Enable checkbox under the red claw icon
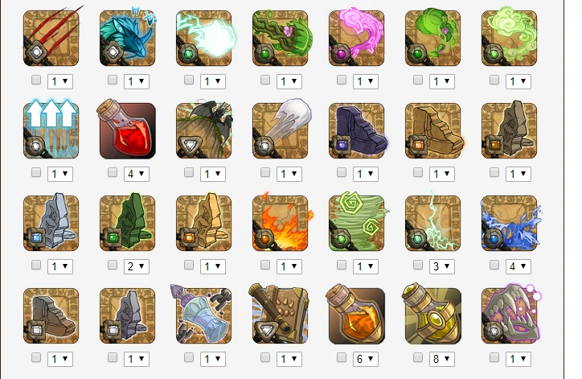The width and height of the screenshot is (582, 379). coord(36,80)
